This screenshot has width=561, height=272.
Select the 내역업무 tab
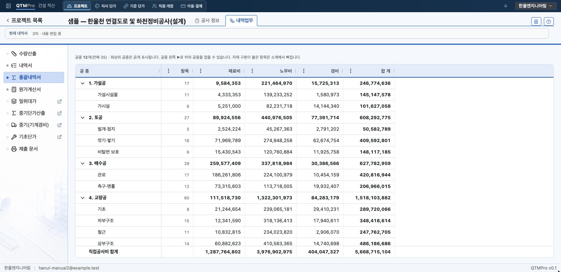click(241, 21)
